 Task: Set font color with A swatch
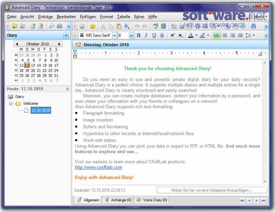[191, 35]
